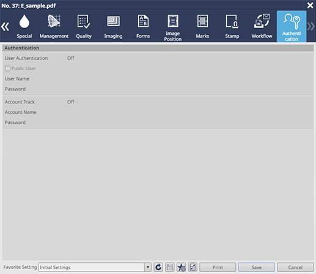316x274 pixels.
Task: Click the Save button
Action: coord(257,267)
